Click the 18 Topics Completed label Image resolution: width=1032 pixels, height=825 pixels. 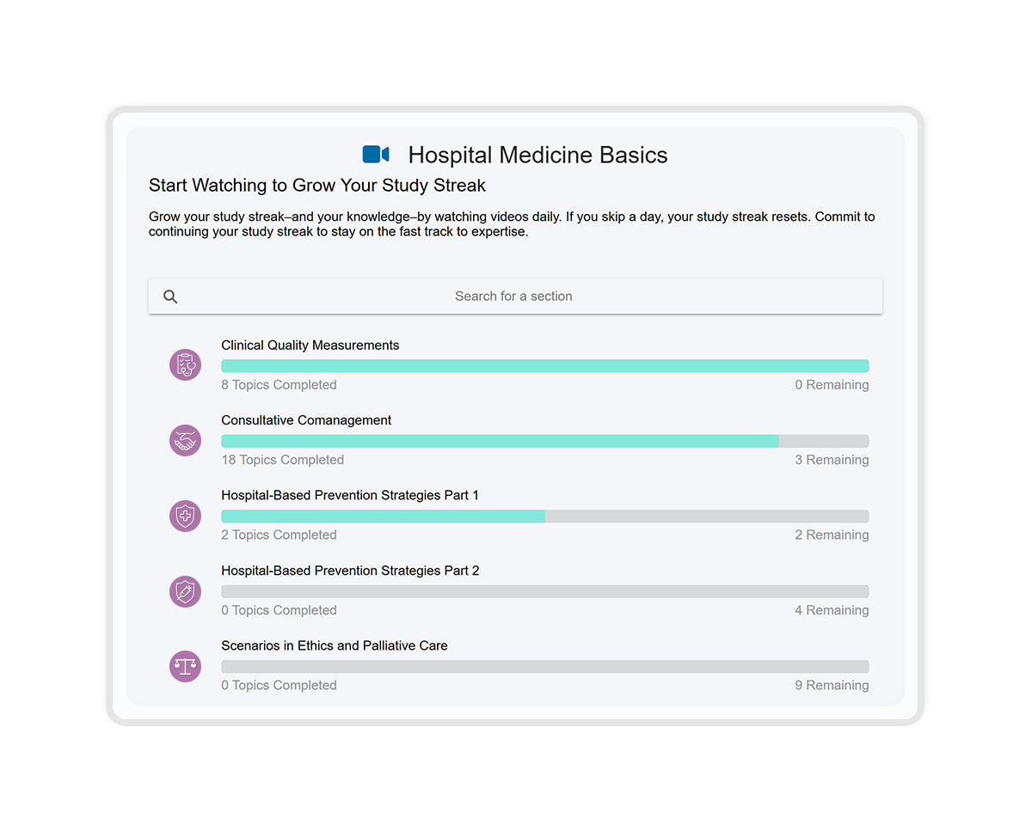[x=282, y=460]
